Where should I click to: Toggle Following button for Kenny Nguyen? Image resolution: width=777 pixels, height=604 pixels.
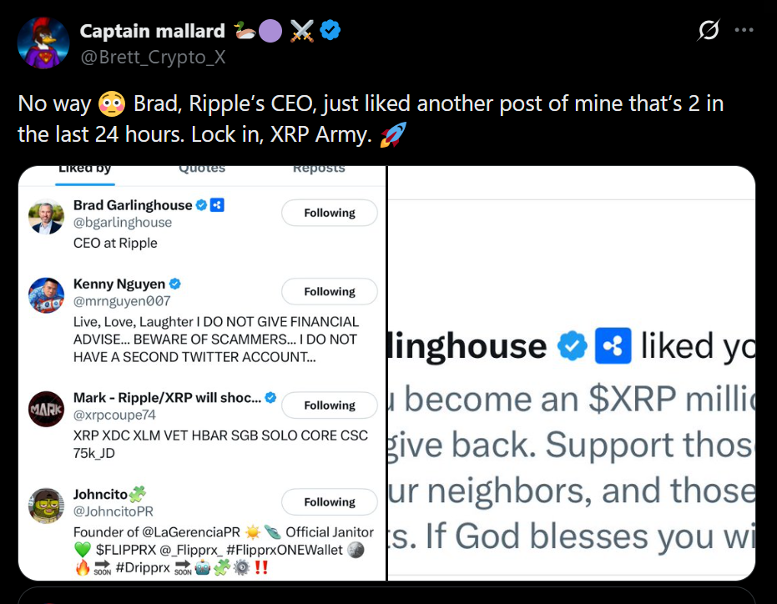[x=330, y=291]
